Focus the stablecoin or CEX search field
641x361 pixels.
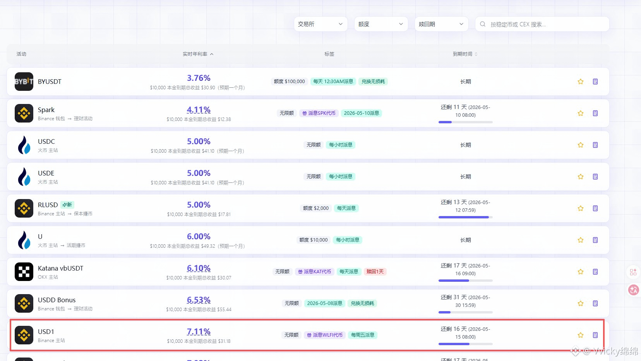(542, 24)
